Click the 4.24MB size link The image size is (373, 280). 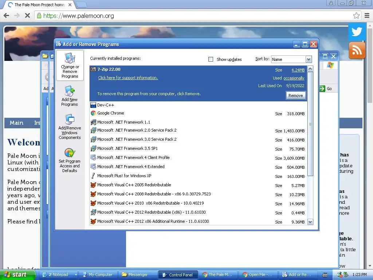click(x=298, y=70)
